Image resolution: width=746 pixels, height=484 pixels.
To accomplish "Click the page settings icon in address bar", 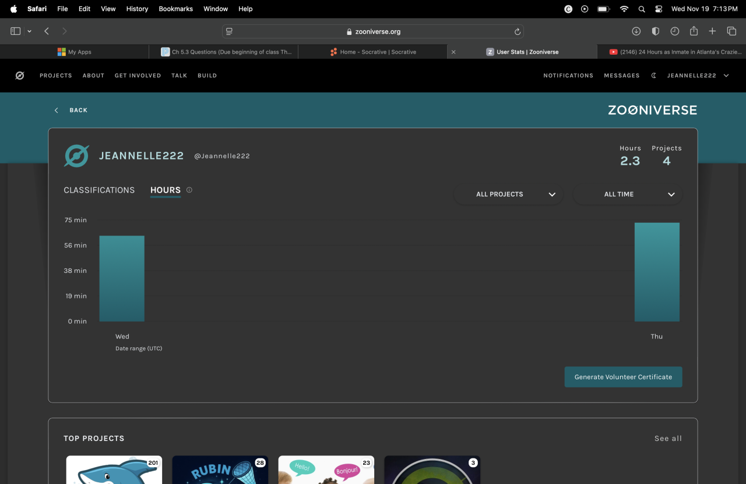I will click(230, 31).
